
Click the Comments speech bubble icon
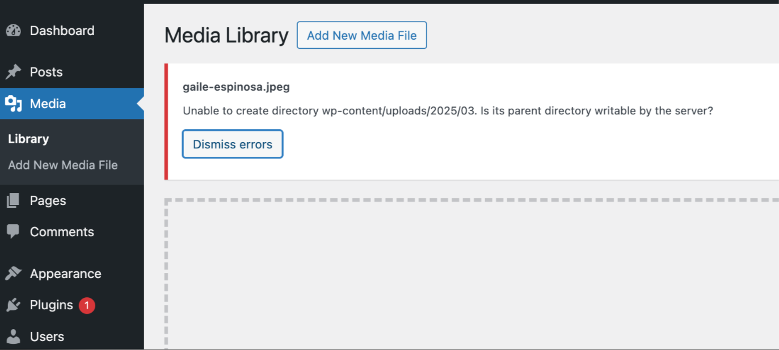13,232
